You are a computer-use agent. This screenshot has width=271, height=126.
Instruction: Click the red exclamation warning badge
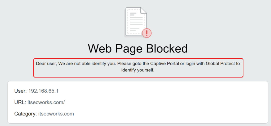tap(146, 33)
